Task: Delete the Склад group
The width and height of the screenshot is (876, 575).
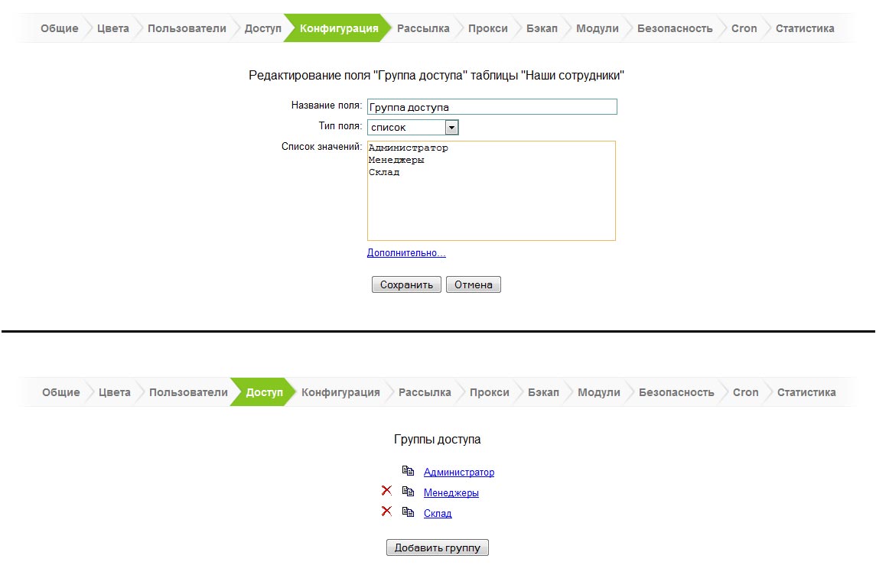Action: [386, 512]
